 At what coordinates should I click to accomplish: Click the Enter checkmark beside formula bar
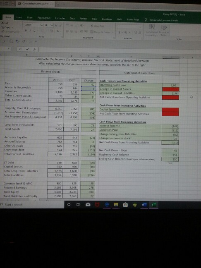27,49
